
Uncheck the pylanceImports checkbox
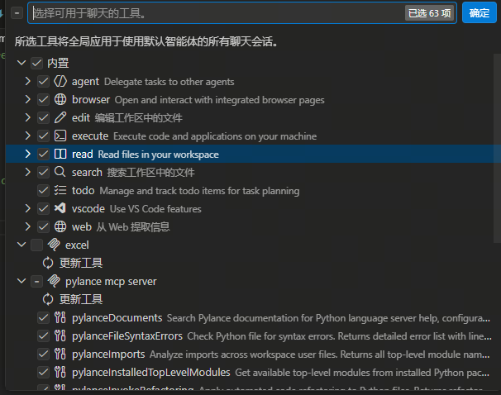43,355
